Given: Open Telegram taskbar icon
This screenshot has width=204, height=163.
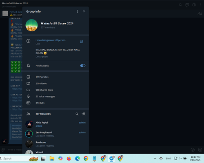Looking at the screenshot, I should coord(111,159).
